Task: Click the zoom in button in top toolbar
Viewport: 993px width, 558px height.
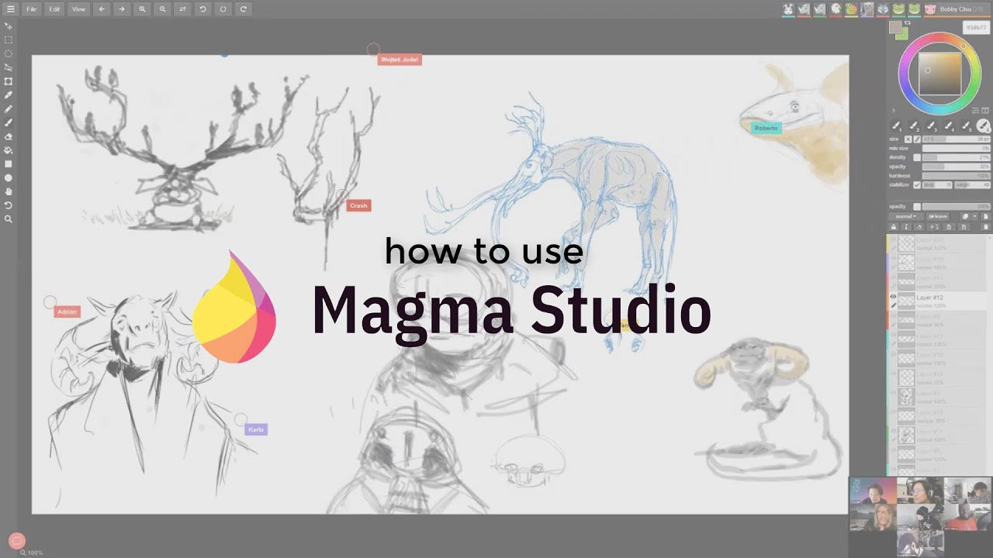Action: (142, 9)
